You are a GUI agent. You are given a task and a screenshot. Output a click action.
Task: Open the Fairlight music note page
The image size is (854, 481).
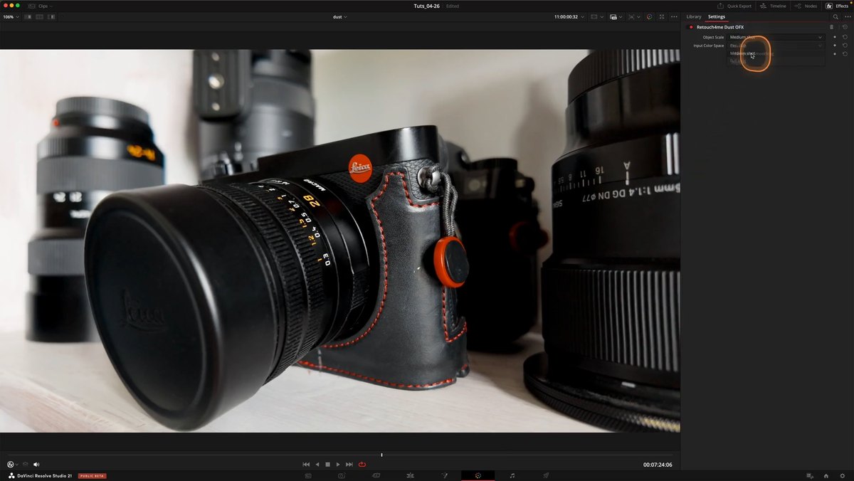[512, 475]
